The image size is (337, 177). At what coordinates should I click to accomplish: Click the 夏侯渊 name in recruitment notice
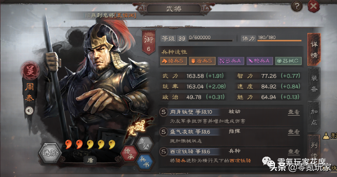[x=125, y=15]
